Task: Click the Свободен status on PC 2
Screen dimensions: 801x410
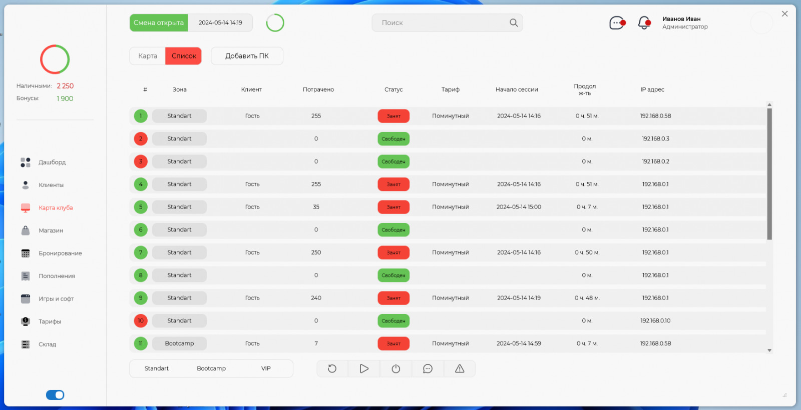Action: [x=393, y=139]
